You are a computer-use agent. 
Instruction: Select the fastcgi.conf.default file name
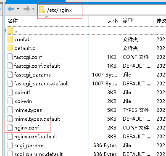point(37,66)
